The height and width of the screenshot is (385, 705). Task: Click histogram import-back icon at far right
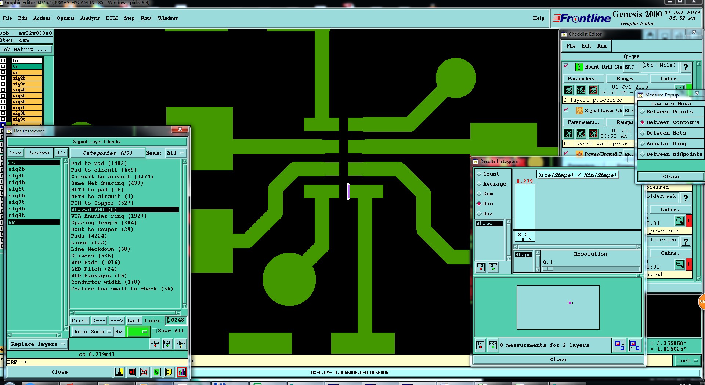[634, 345]
